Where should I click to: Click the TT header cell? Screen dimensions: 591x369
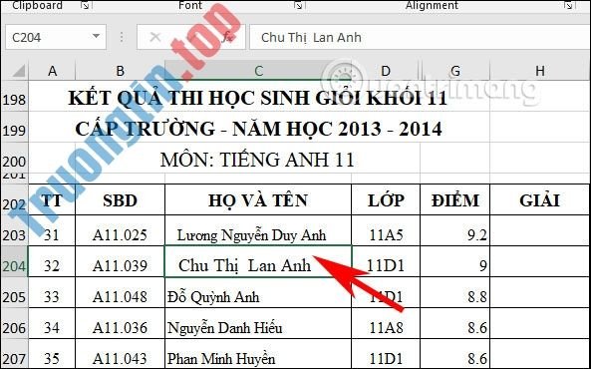click(x=52, y=200)
